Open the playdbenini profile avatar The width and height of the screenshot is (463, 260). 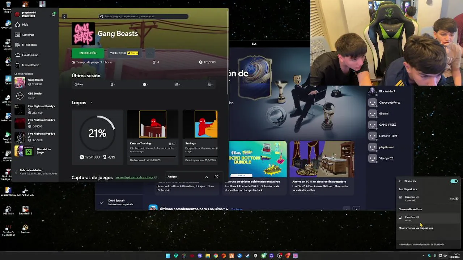(17, 14)
